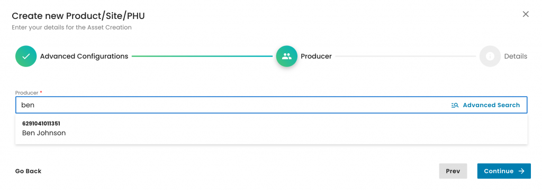542x190 pixels.
Task: Close the Create new Product dialog
Action: pos(526,14)
